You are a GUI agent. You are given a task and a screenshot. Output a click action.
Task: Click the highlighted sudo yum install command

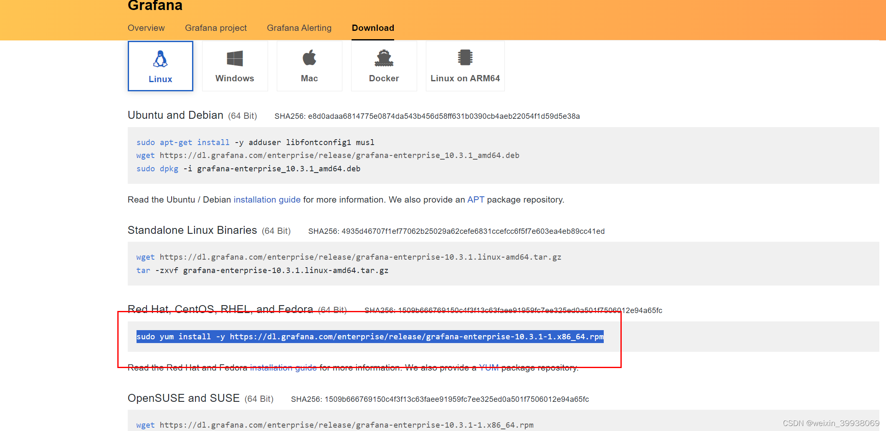point(370,337)
